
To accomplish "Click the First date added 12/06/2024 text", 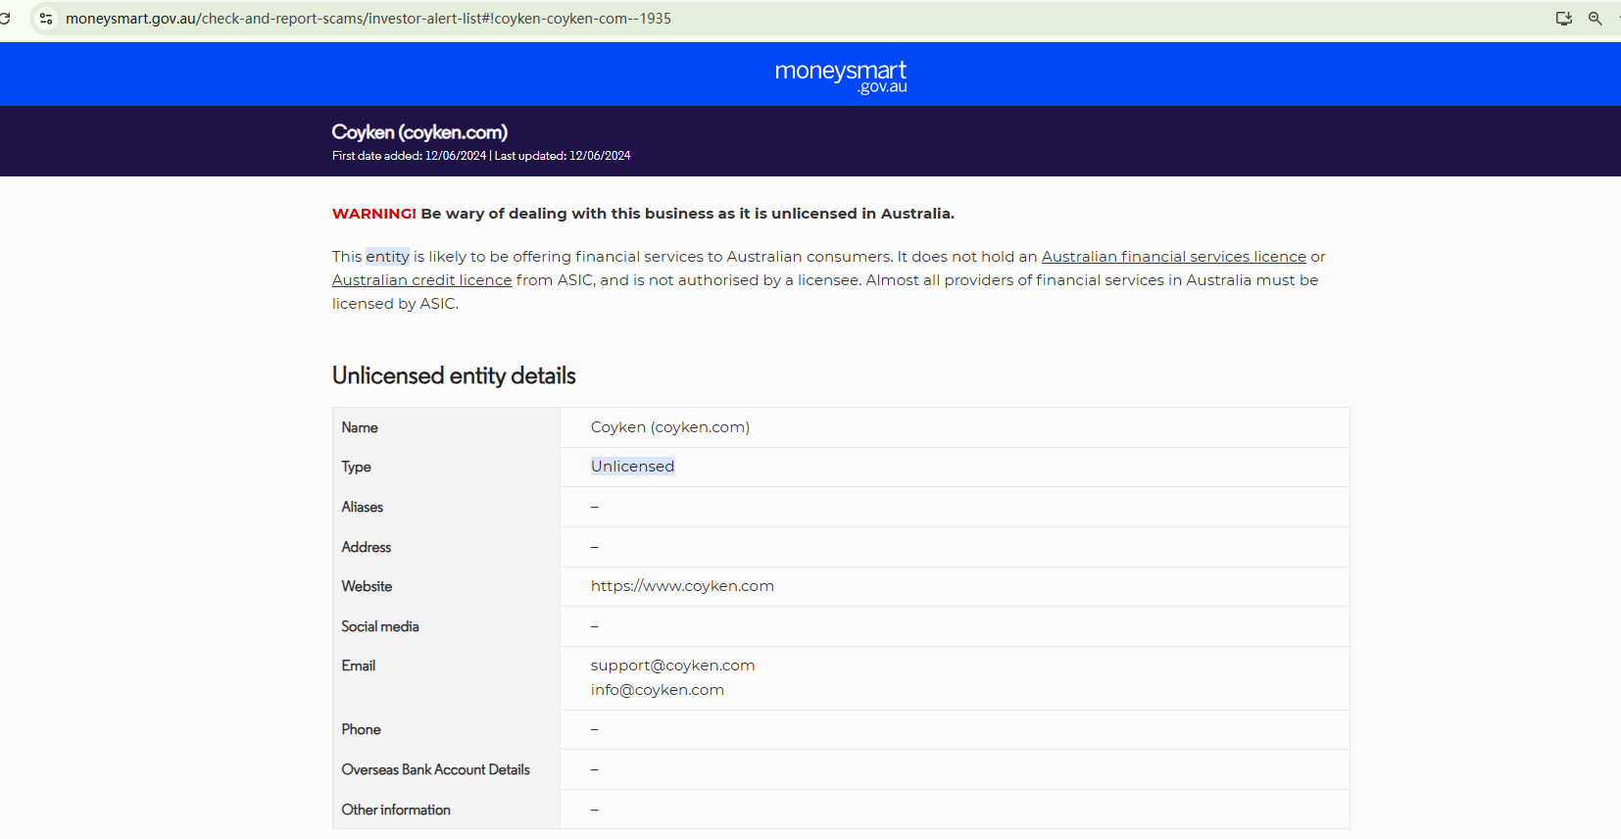I will click(410, 156).
